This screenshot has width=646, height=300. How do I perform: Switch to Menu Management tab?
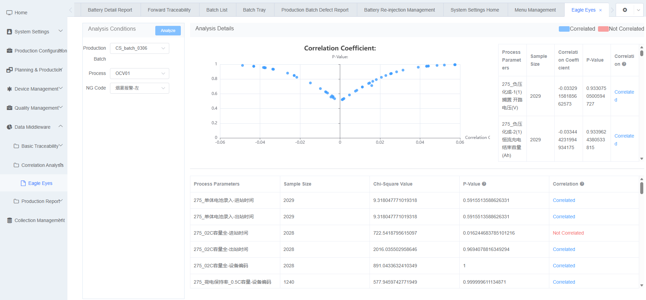tap(535, 10)
